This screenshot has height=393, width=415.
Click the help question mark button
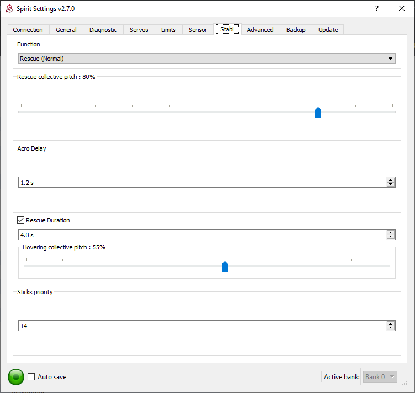point(376,9)
